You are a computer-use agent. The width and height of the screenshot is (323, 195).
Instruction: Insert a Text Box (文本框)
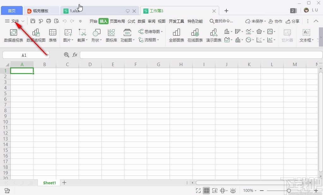point(306,36)
